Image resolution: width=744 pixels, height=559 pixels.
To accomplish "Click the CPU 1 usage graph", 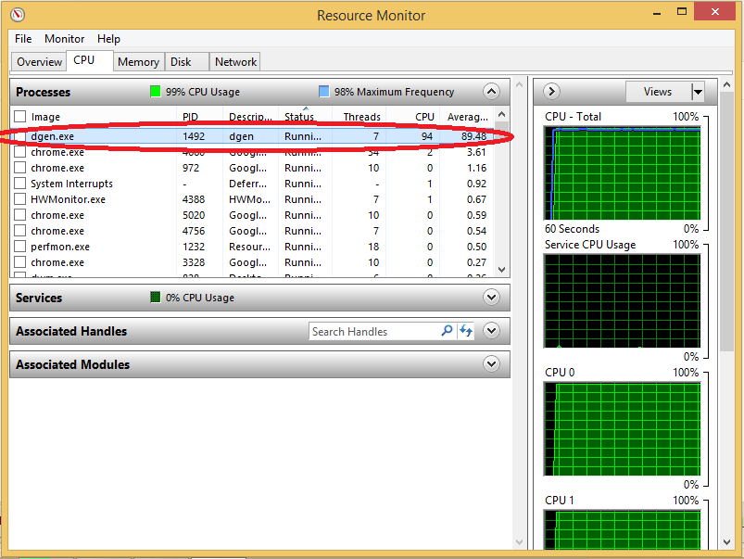I will pyautogui.click(x=622, y=529).
